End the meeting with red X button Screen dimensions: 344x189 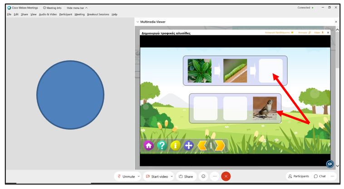point(226,176)
